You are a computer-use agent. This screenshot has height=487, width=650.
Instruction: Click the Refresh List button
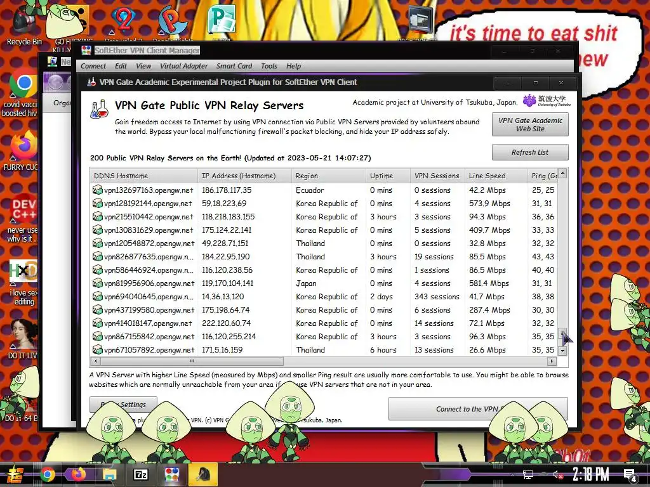tap(530, 152)
